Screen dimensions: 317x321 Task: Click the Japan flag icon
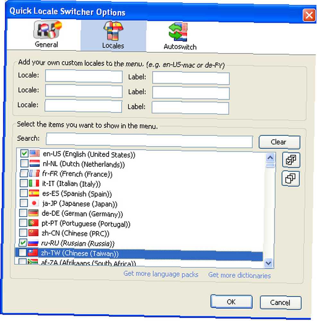(x=34, y=203)
